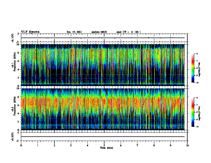Click the "VLF Spectra" plot title
Viewport: 211px width, 163px height.
pos(30,32)
